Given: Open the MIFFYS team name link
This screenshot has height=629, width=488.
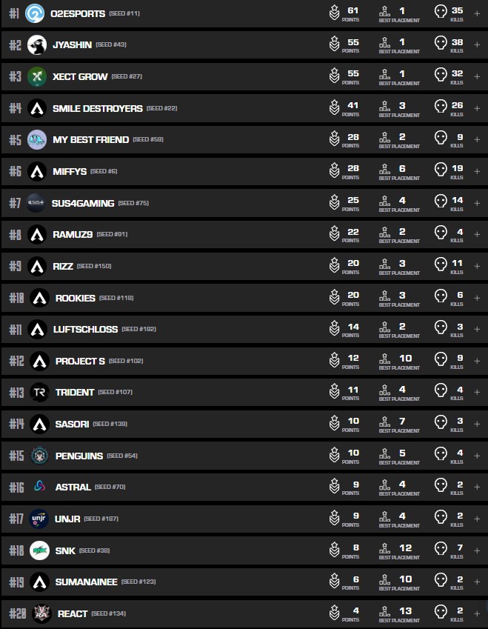Looking at the screenshot, I should pyautogui.click(x=70, y=171).
